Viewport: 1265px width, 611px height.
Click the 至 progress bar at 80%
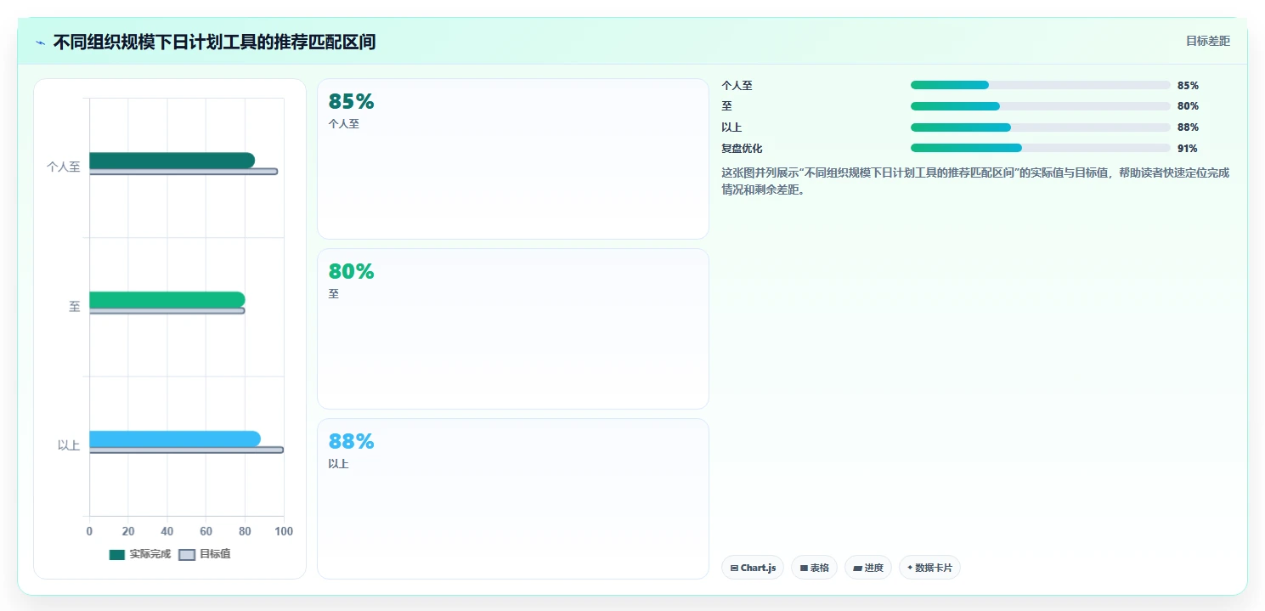[1041, 106]
